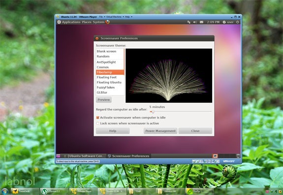This screenshot has height=195, width=283.
Task: Open uTorrent 2.2 from the Windows taskbar
Action: (x=54, y=192)
